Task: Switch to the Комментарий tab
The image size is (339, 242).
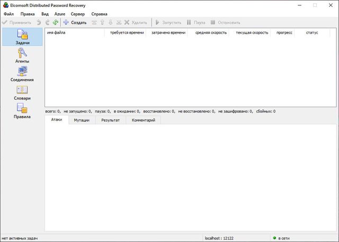Action: click(144, 120)
